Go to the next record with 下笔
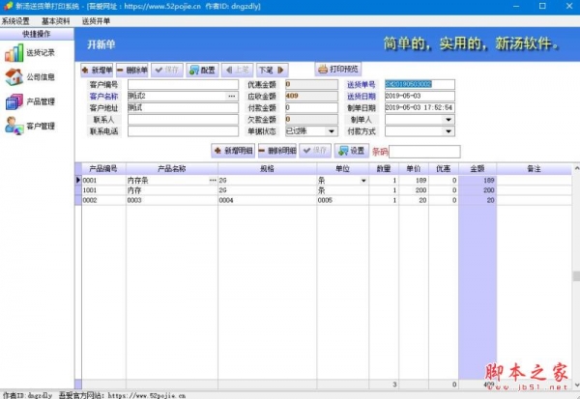 pos(271,70)
